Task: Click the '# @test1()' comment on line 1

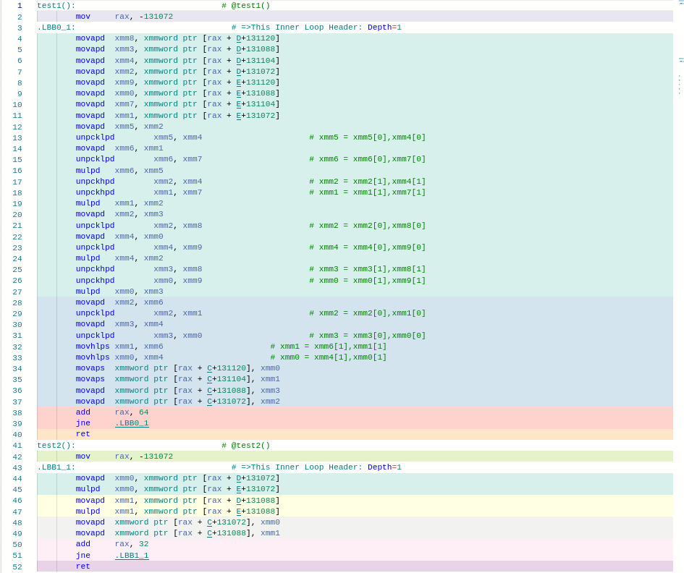Action: pyautogui.click(x=245, y=6)
